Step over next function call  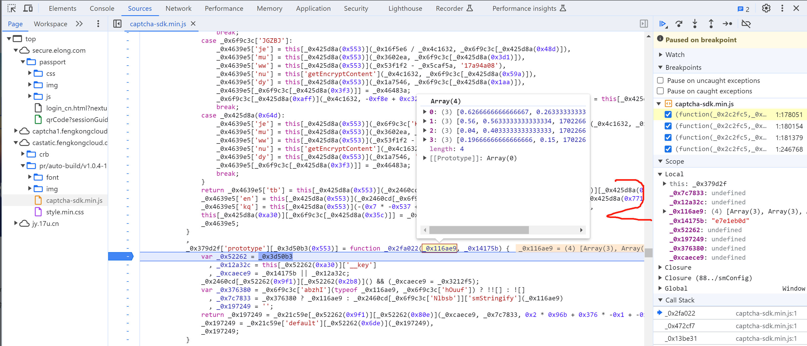pos(679,24)
